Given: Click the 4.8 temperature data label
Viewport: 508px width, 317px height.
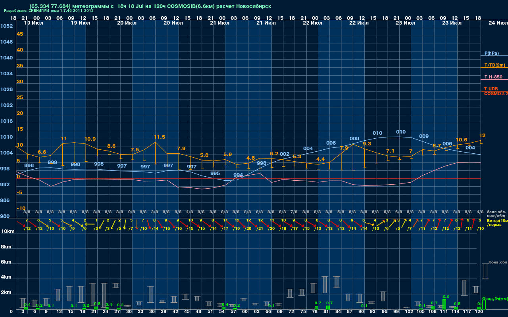Looking at the screenshot, I should tap(250, 158).
